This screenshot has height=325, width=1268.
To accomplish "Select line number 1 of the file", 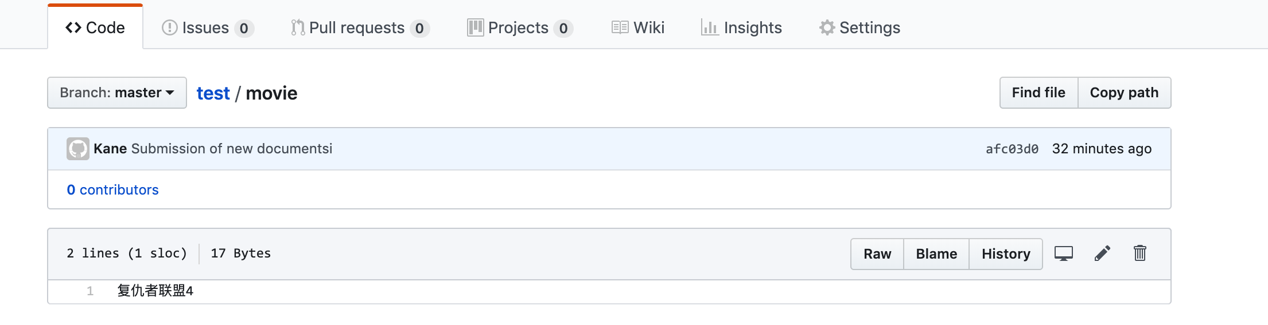I will coord(90,291).
